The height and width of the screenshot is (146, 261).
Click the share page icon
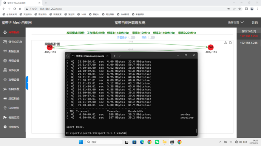click(234, 9)
